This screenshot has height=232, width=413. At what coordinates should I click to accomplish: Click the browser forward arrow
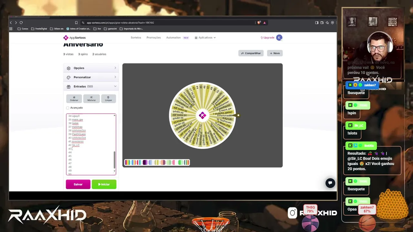pyautogui.click(x=16, y=23)
